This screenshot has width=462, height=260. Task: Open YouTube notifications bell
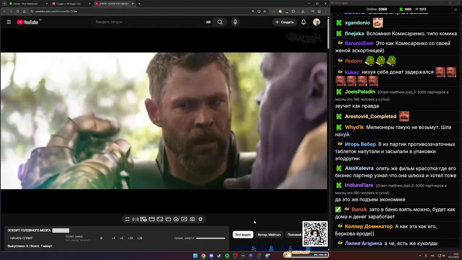(x=304, y=22)
